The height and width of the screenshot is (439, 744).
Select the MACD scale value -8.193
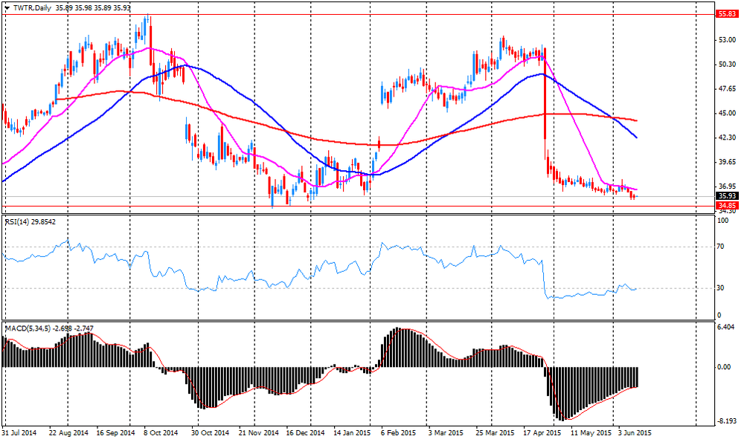point(726,420)
